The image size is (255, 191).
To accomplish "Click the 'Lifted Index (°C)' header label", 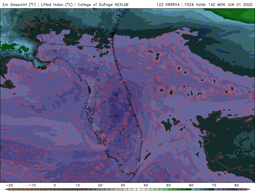I will pos(57,4).
